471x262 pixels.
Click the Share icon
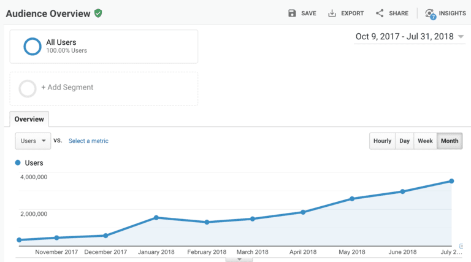click(380, 13)
